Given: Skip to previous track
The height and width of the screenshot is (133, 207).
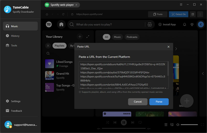Looking at the screenshot, I should (x=115, y=122).
